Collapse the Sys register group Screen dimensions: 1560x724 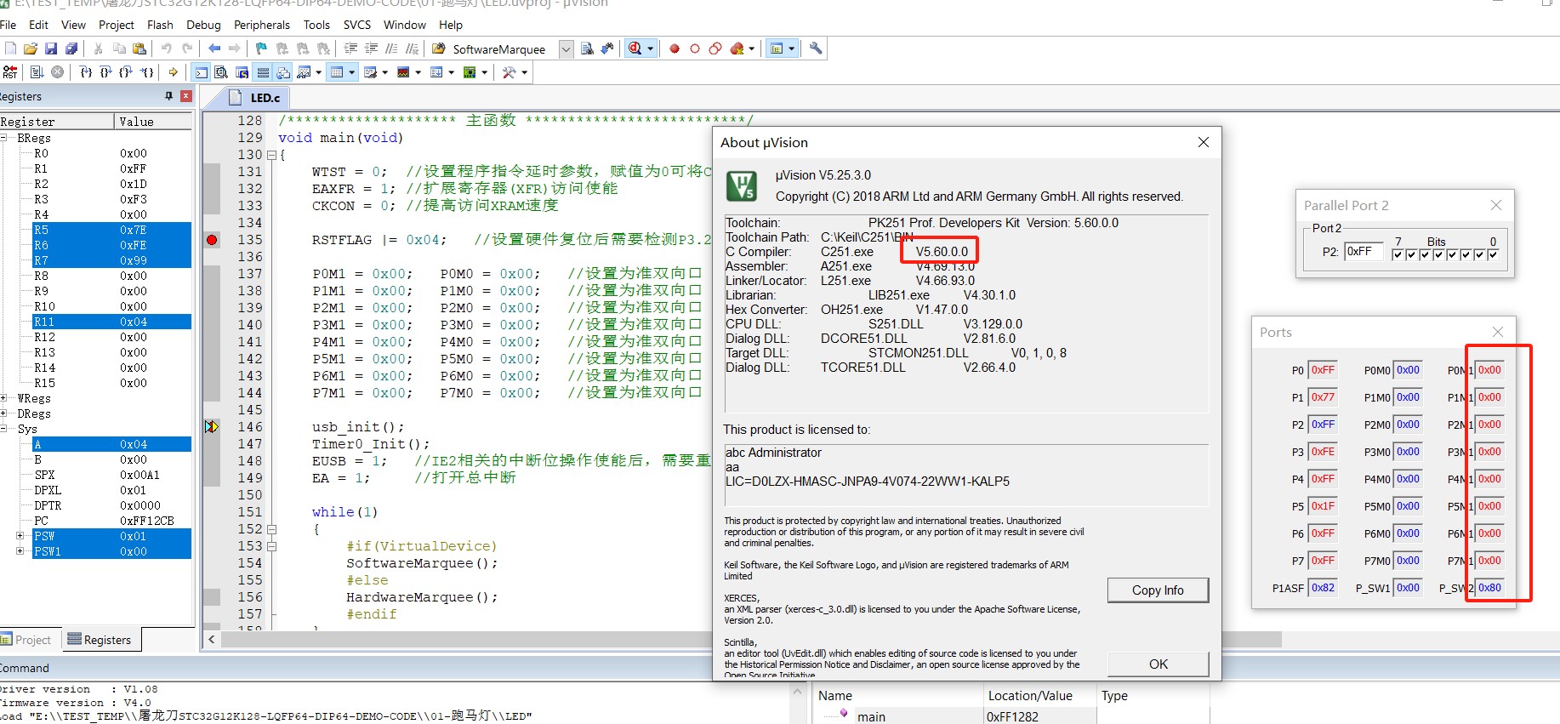pyautogui.click(x=4, y=429)
